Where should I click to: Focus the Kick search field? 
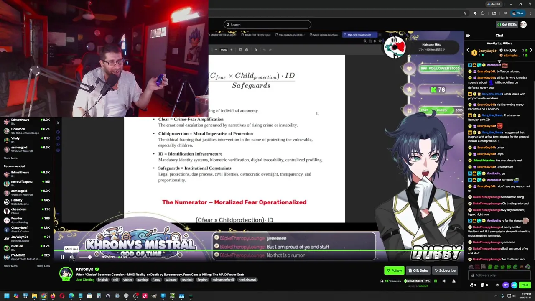pyautogui.click(x=267, y=24)
